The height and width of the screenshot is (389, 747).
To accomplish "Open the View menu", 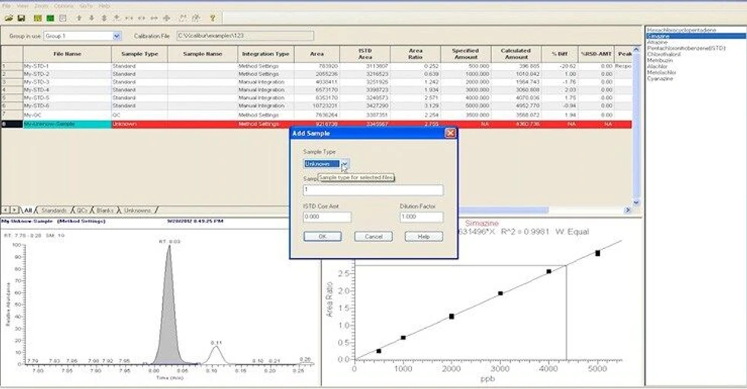I will pos(22,6).
